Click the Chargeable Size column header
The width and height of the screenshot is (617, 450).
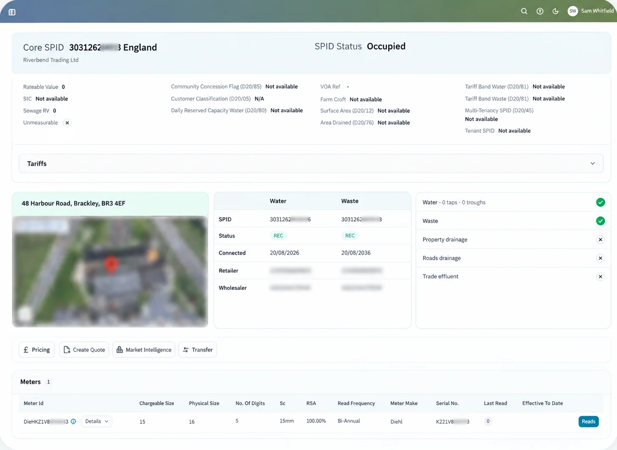click(157, 404)
